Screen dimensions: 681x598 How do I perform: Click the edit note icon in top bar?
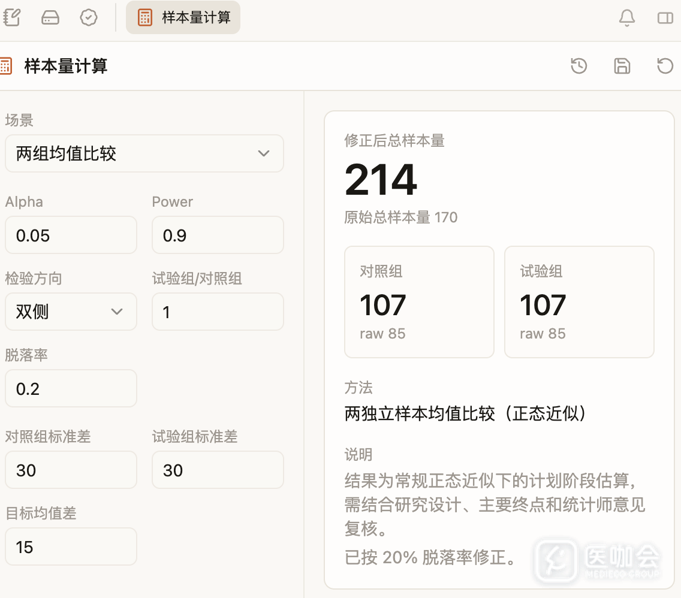pos(12,17)
